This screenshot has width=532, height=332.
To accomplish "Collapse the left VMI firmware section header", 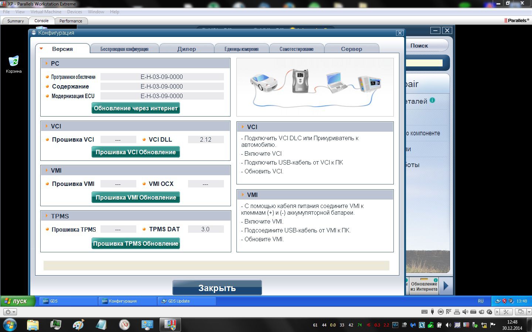I will 135,170.
